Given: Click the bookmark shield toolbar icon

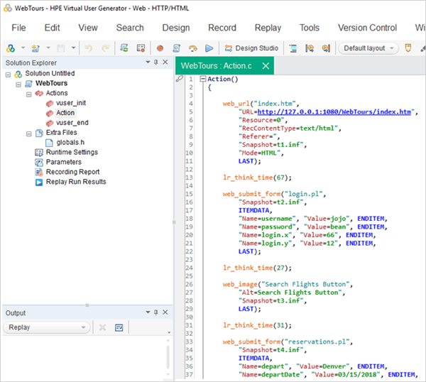Looking at the screenshot, I should 408,48.
